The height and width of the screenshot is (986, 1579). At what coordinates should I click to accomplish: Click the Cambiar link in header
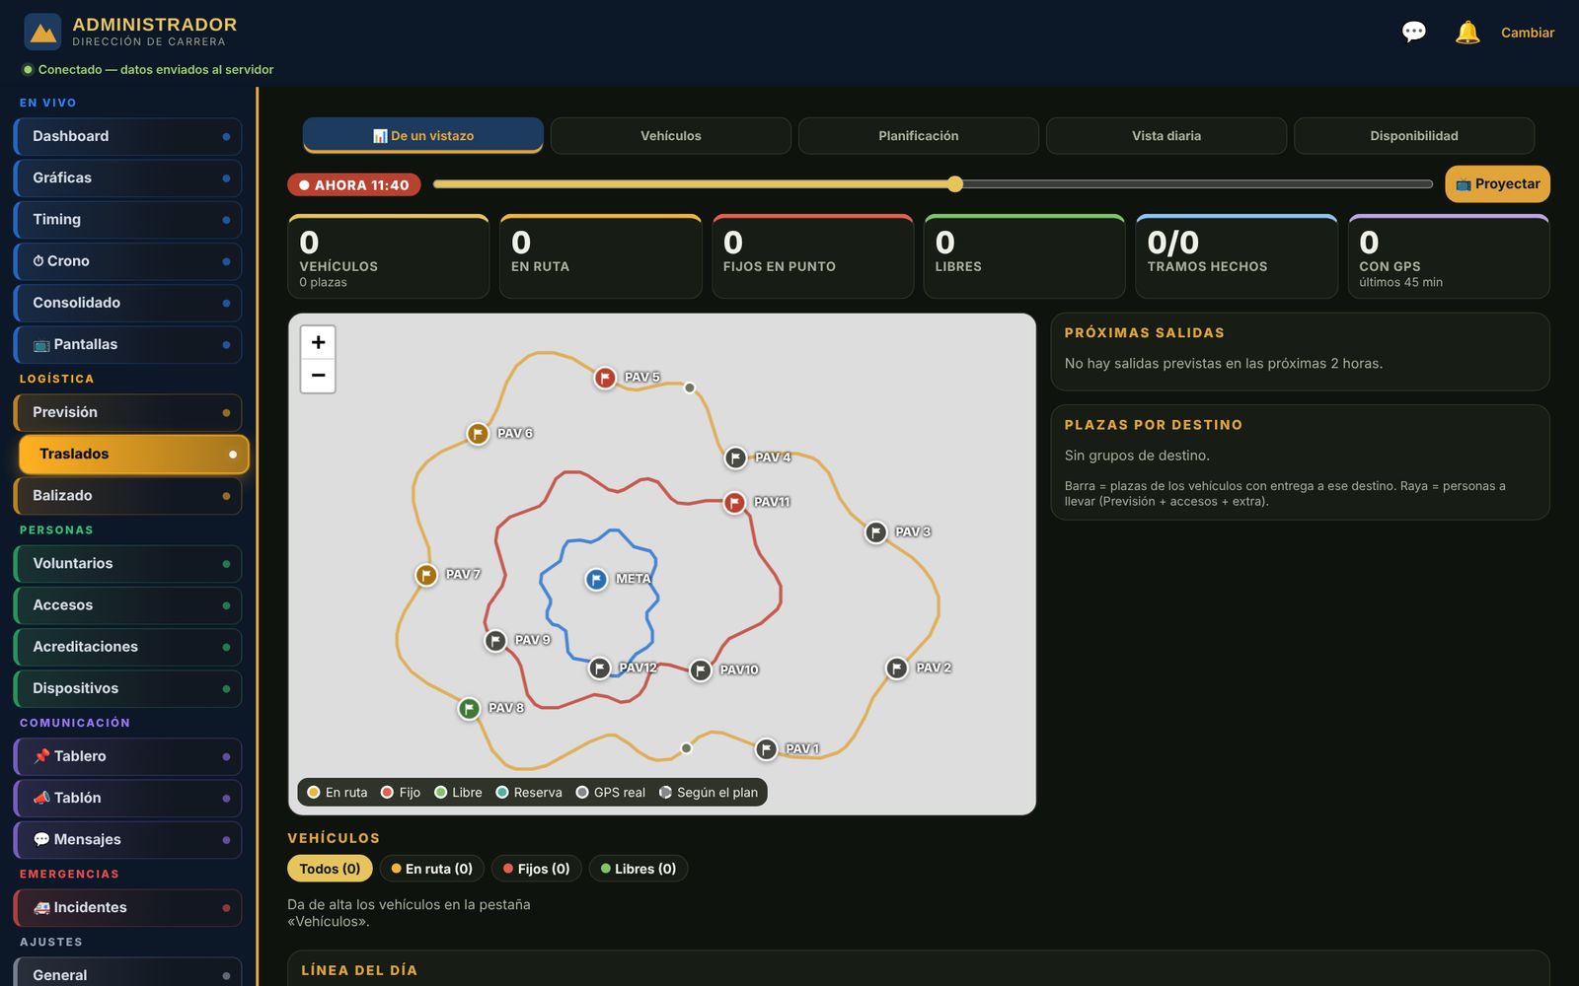[1528, 33]
